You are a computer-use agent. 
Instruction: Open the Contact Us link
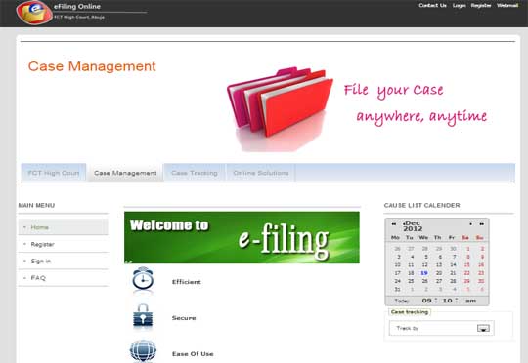(x=432, y=5)
